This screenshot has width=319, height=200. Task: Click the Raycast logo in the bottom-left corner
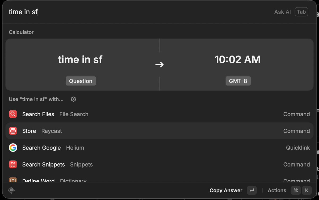click(11, 190)
